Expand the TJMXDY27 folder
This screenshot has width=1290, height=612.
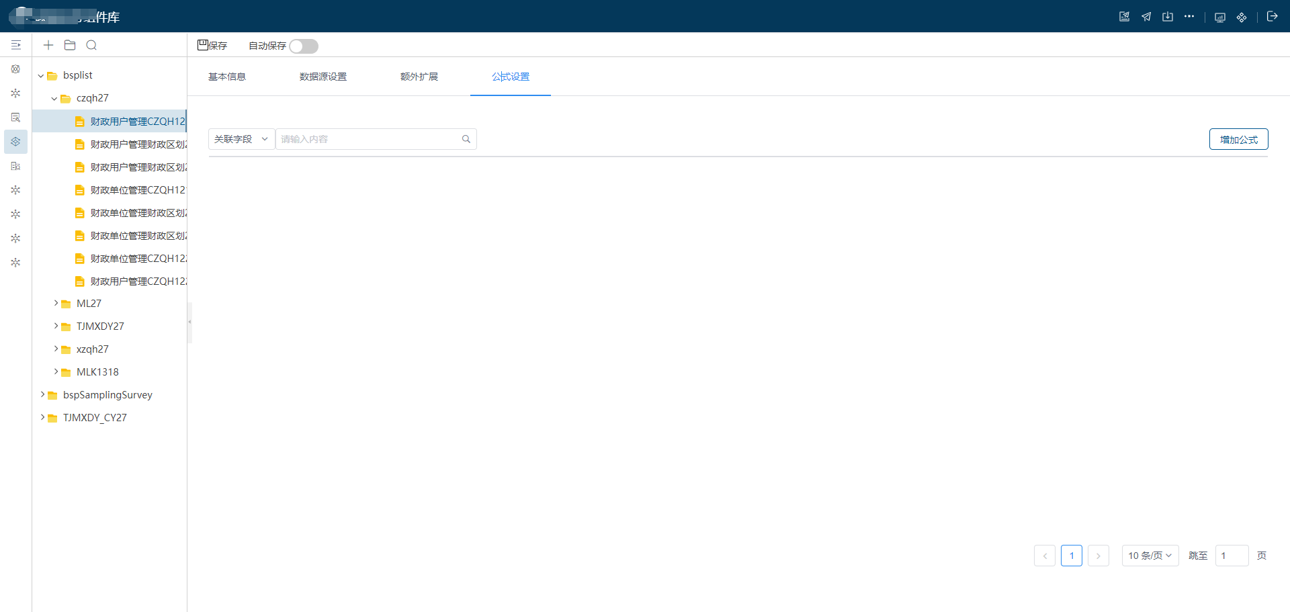56,326
